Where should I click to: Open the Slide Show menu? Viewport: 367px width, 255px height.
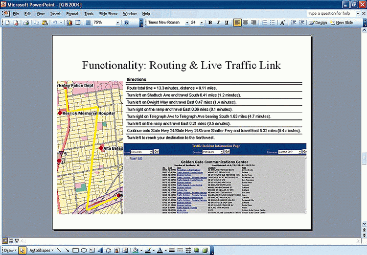click(108, 14)
